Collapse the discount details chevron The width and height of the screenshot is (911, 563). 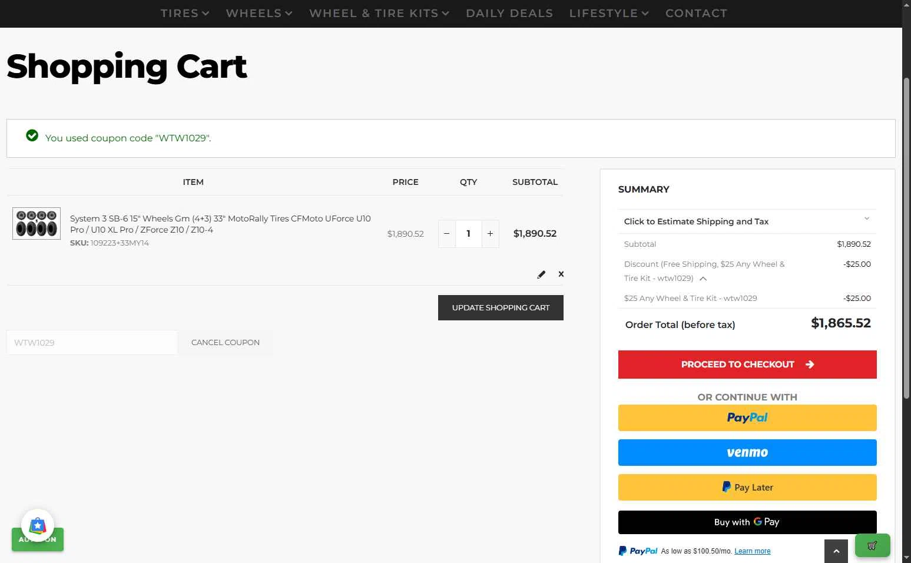coord(703,279)
